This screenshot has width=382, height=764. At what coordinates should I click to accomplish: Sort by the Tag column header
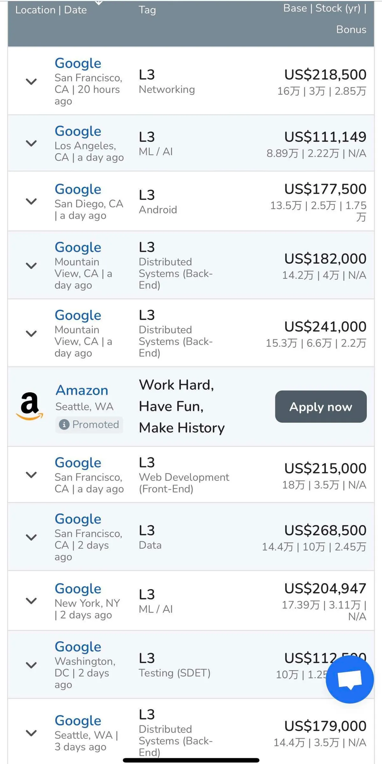(147, 10)
